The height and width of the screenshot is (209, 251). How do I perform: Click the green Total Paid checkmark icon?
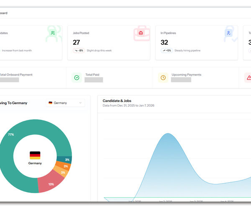click(x=77, y=78)
